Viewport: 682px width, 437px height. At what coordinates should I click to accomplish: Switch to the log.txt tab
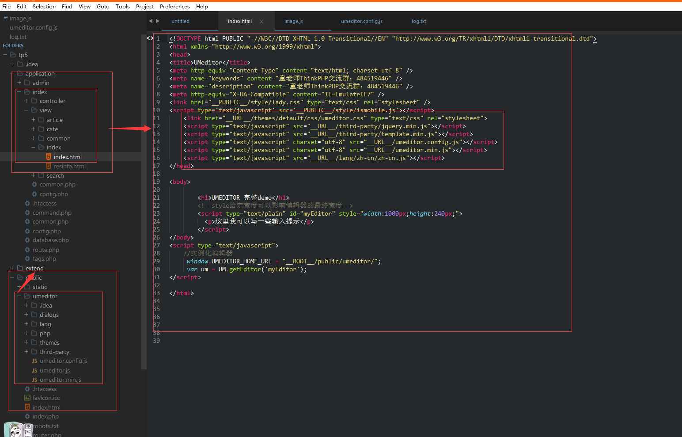pos(419,21)
